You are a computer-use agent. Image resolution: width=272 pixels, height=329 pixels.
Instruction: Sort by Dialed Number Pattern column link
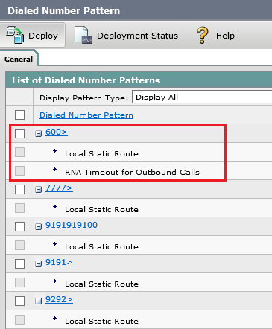[x=86, y=115]
